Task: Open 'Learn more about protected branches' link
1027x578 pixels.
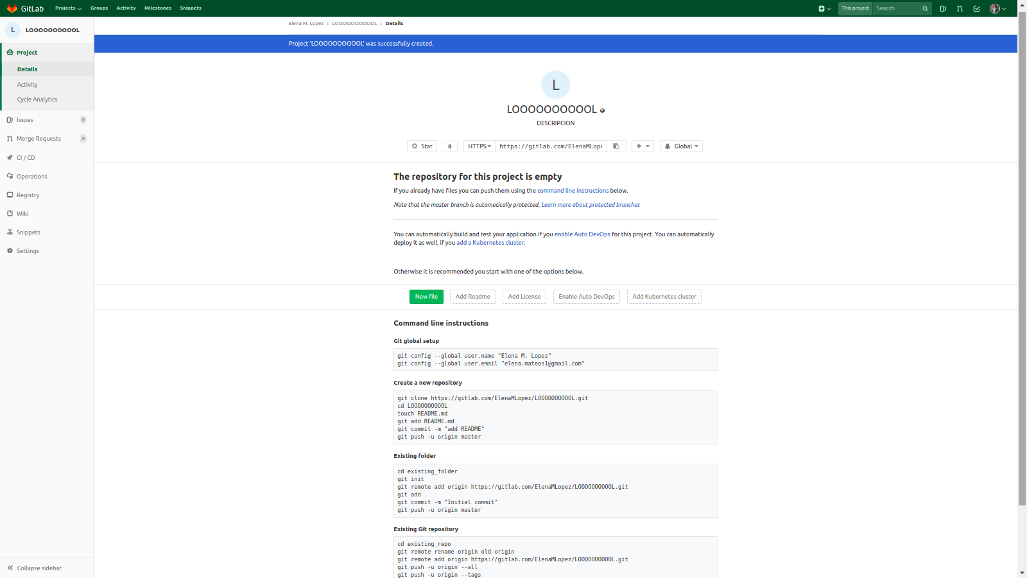Action: coord(591,205)
